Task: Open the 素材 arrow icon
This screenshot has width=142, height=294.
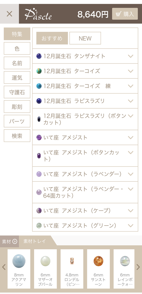Action: tap(15, 241)
